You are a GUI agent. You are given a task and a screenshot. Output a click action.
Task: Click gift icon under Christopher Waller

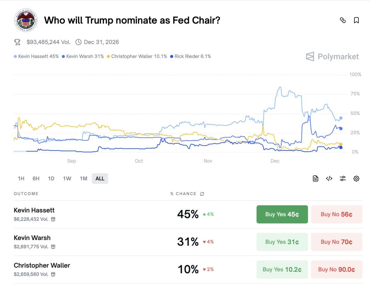(x=53, y=274)
